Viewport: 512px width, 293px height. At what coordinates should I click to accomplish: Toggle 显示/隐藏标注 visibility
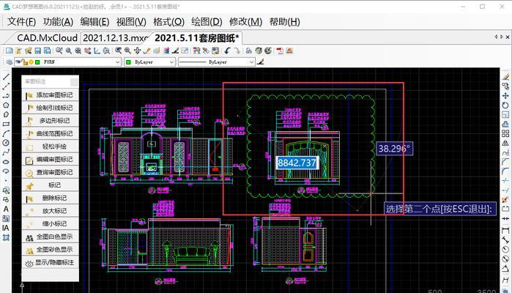click(51, 262)
